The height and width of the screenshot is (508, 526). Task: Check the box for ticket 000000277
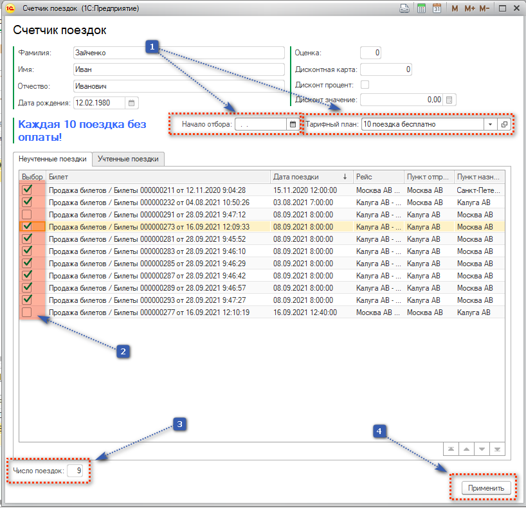(x=26, y=312)
